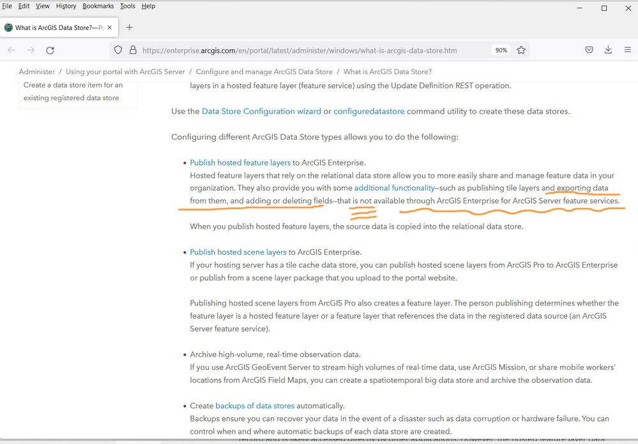The width and height of the screenshot is (638, 444).
Task: Reset the 90% zoom level indicator
Action: [x=501, y=50]
